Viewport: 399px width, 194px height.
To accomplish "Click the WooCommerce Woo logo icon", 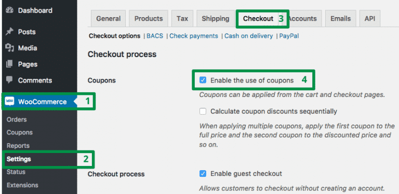I will click(9, 102).
